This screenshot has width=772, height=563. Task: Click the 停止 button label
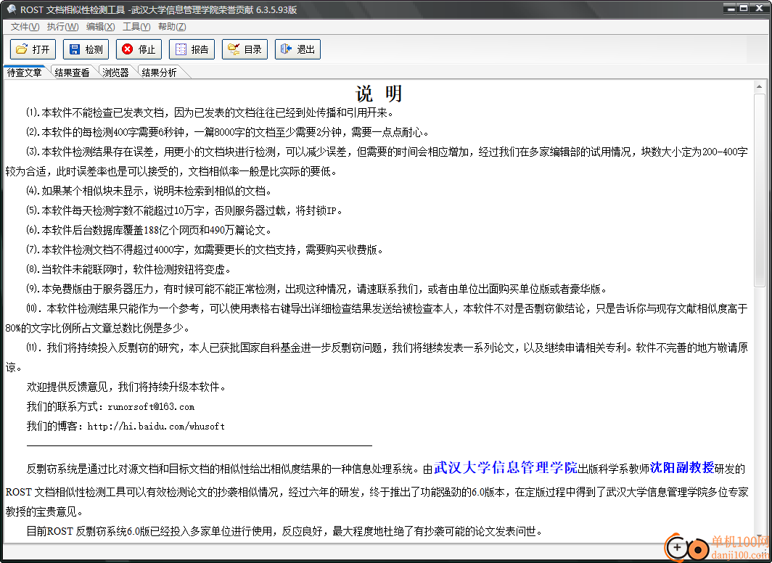147,49
